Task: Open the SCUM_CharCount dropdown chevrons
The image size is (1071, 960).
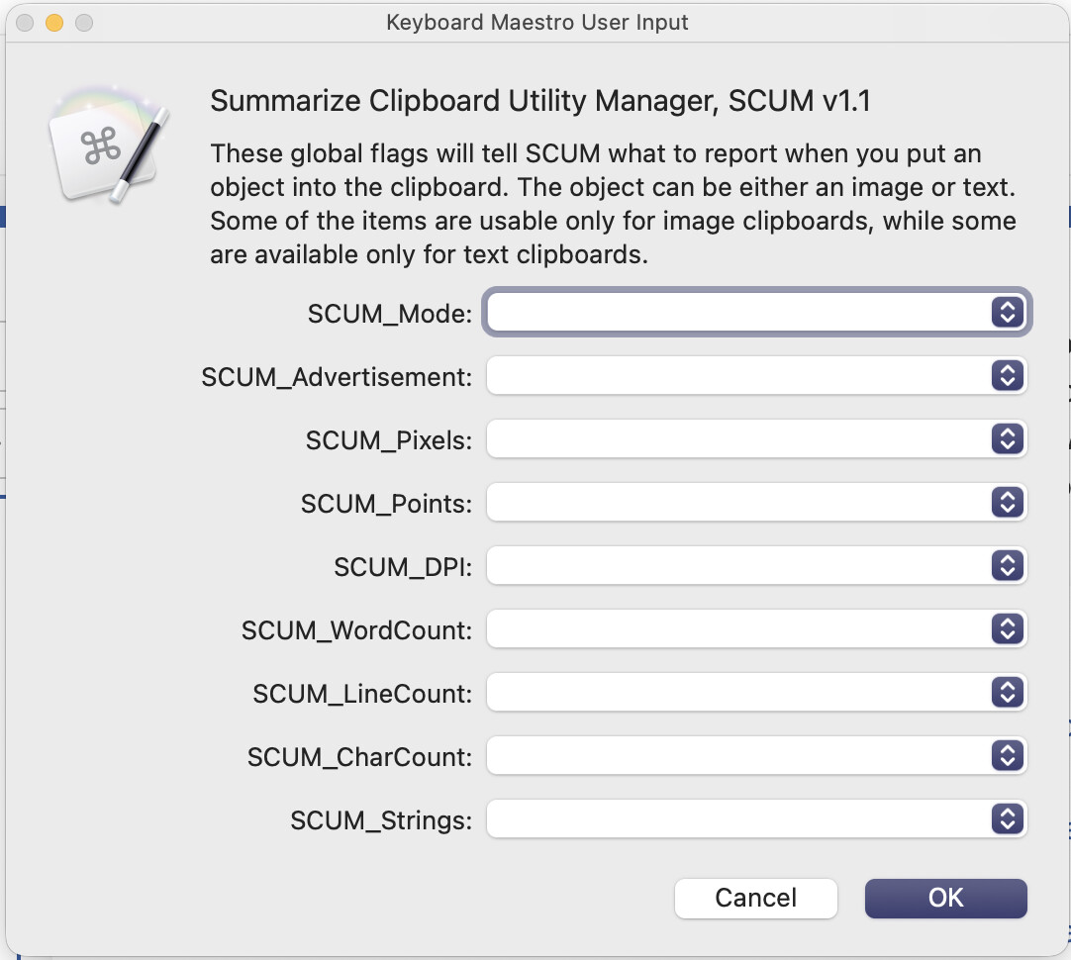Action: pyautogui.click(x=1006, y=756)
